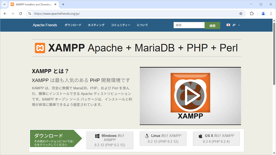The width and height of the screenshot is (276, 155).
Task: Select the XAMPP Installers and Downloads tab
Action: [34, 4]
